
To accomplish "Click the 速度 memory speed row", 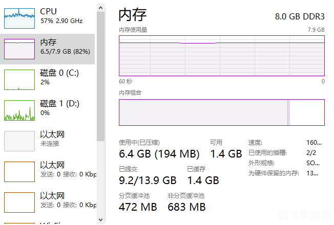I will coord(285,143).
